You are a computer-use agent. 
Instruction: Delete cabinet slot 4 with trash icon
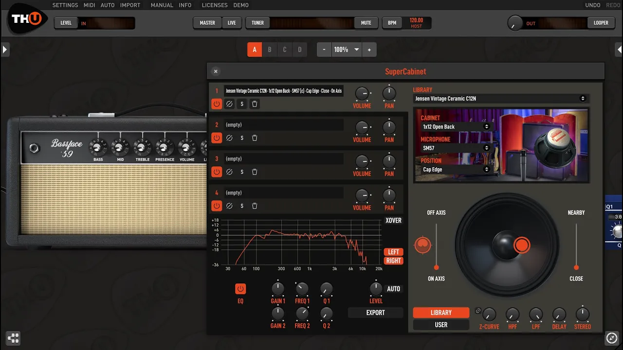click(x=255, y=206)
